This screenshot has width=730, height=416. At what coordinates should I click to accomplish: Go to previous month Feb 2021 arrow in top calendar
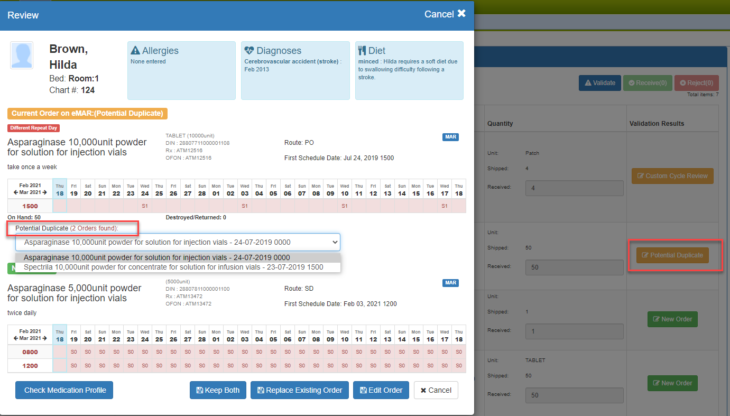(16, 192)
